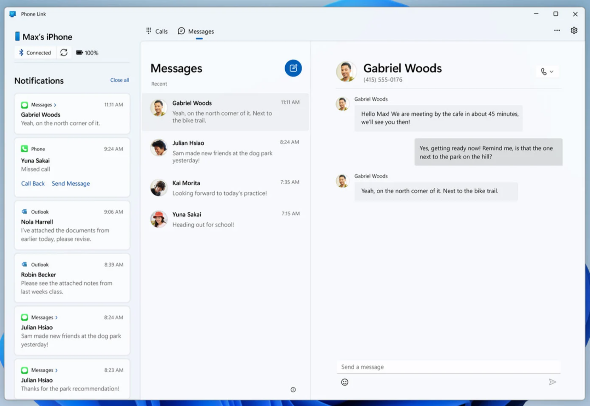590x406 pixels.
Task: Click the Messages icon in the 11:11 AM notification
Action: pos(24,105)
